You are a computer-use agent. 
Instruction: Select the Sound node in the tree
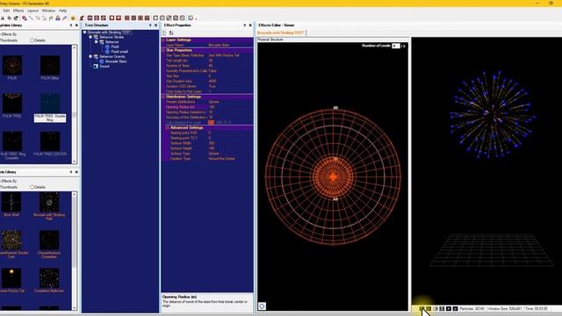(x=104, y=67)
